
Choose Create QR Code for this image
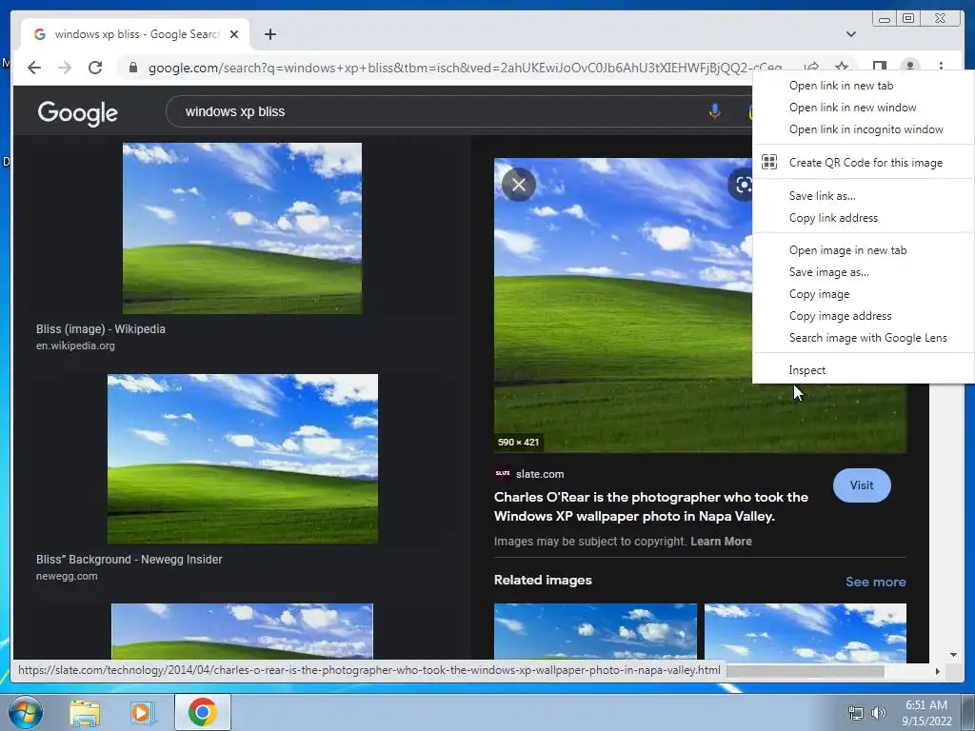pos(863,162)
